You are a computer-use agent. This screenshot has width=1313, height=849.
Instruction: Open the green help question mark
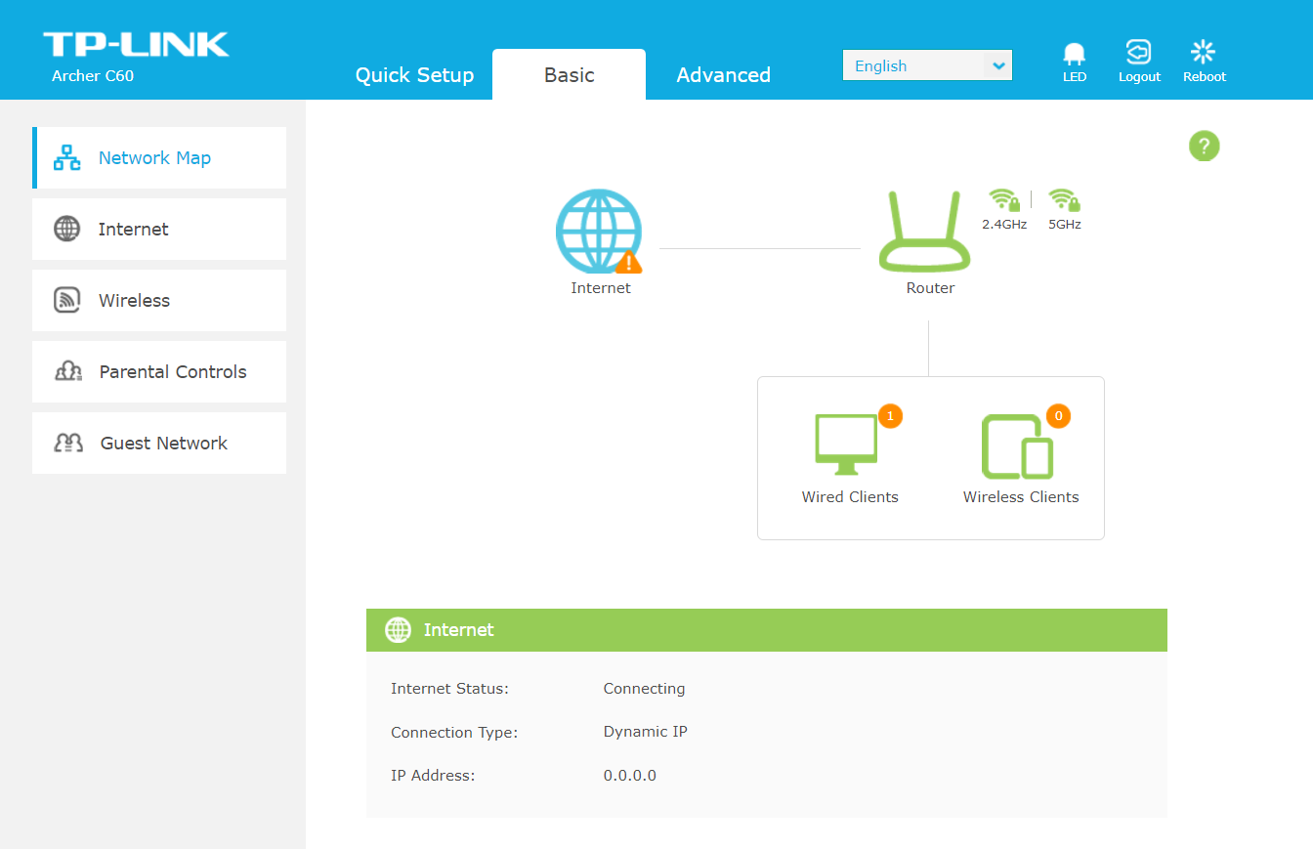point(1204,147)
